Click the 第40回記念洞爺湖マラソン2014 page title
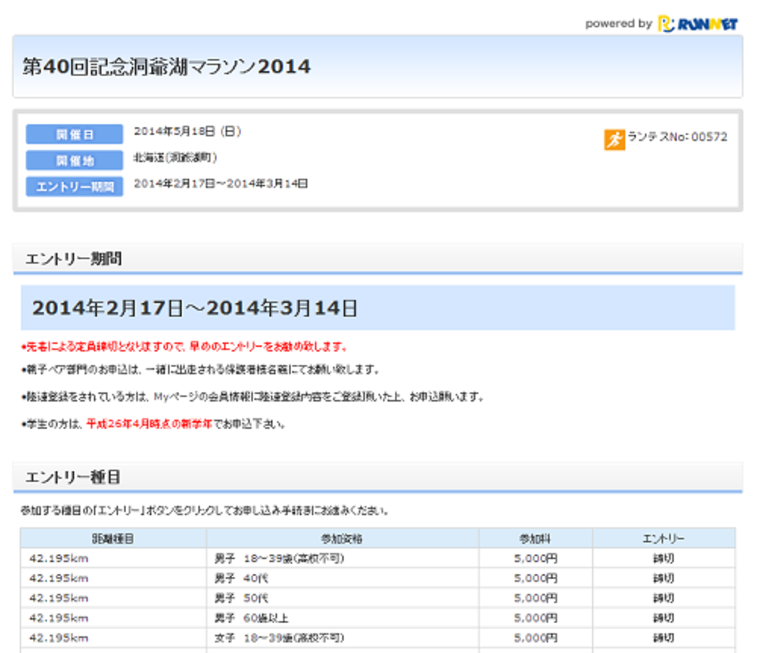This screenshot has height=653, width=757. coord(167,66)
